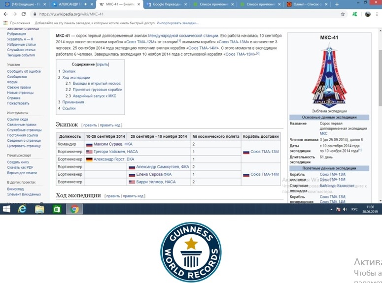Open the Windows Store taskbar icon
Viewport: 382px width, 283px height.
pyautogui.click(x=57, y=209)
